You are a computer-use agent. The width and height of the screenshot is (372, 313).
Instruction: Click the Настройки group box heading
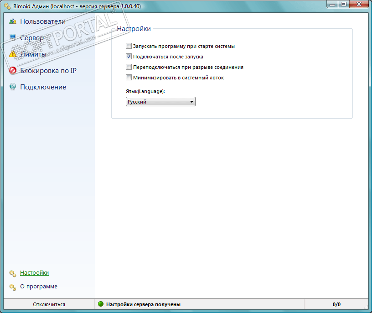(134, 28)
